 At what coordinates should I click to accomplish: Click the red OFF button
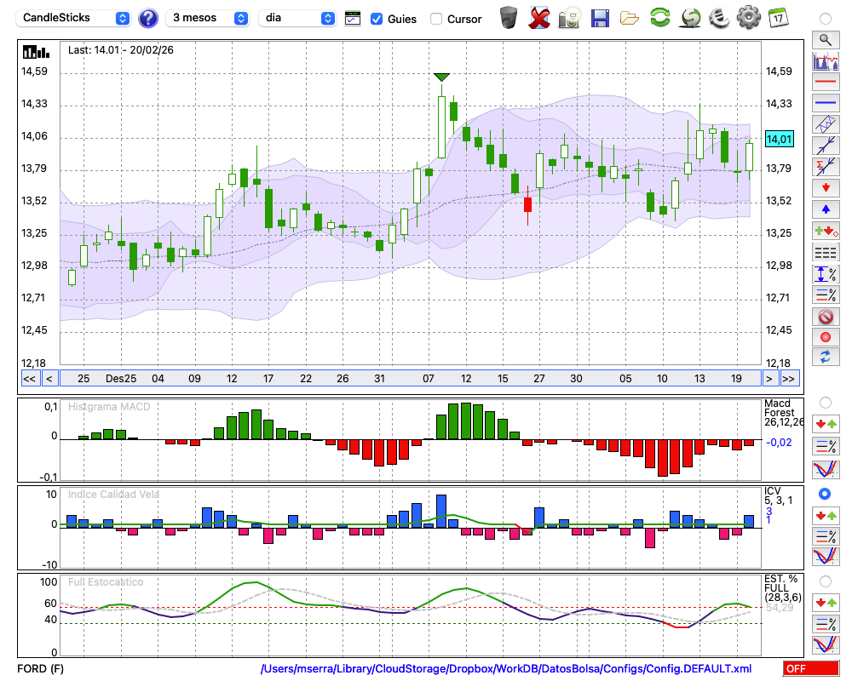coord(810,668)
